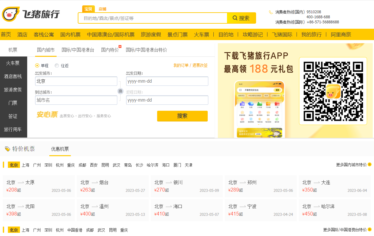This screenshot has height=236, width=374.
Task: Open the 到达城市 city selector
Action: [76, 100]
